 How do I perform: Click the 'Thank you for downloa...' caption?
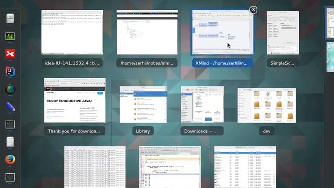click(75, 131)
